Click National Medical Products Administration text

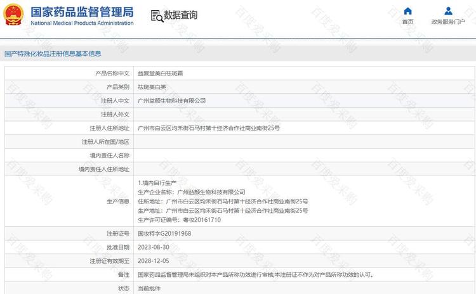click(82, 23)
